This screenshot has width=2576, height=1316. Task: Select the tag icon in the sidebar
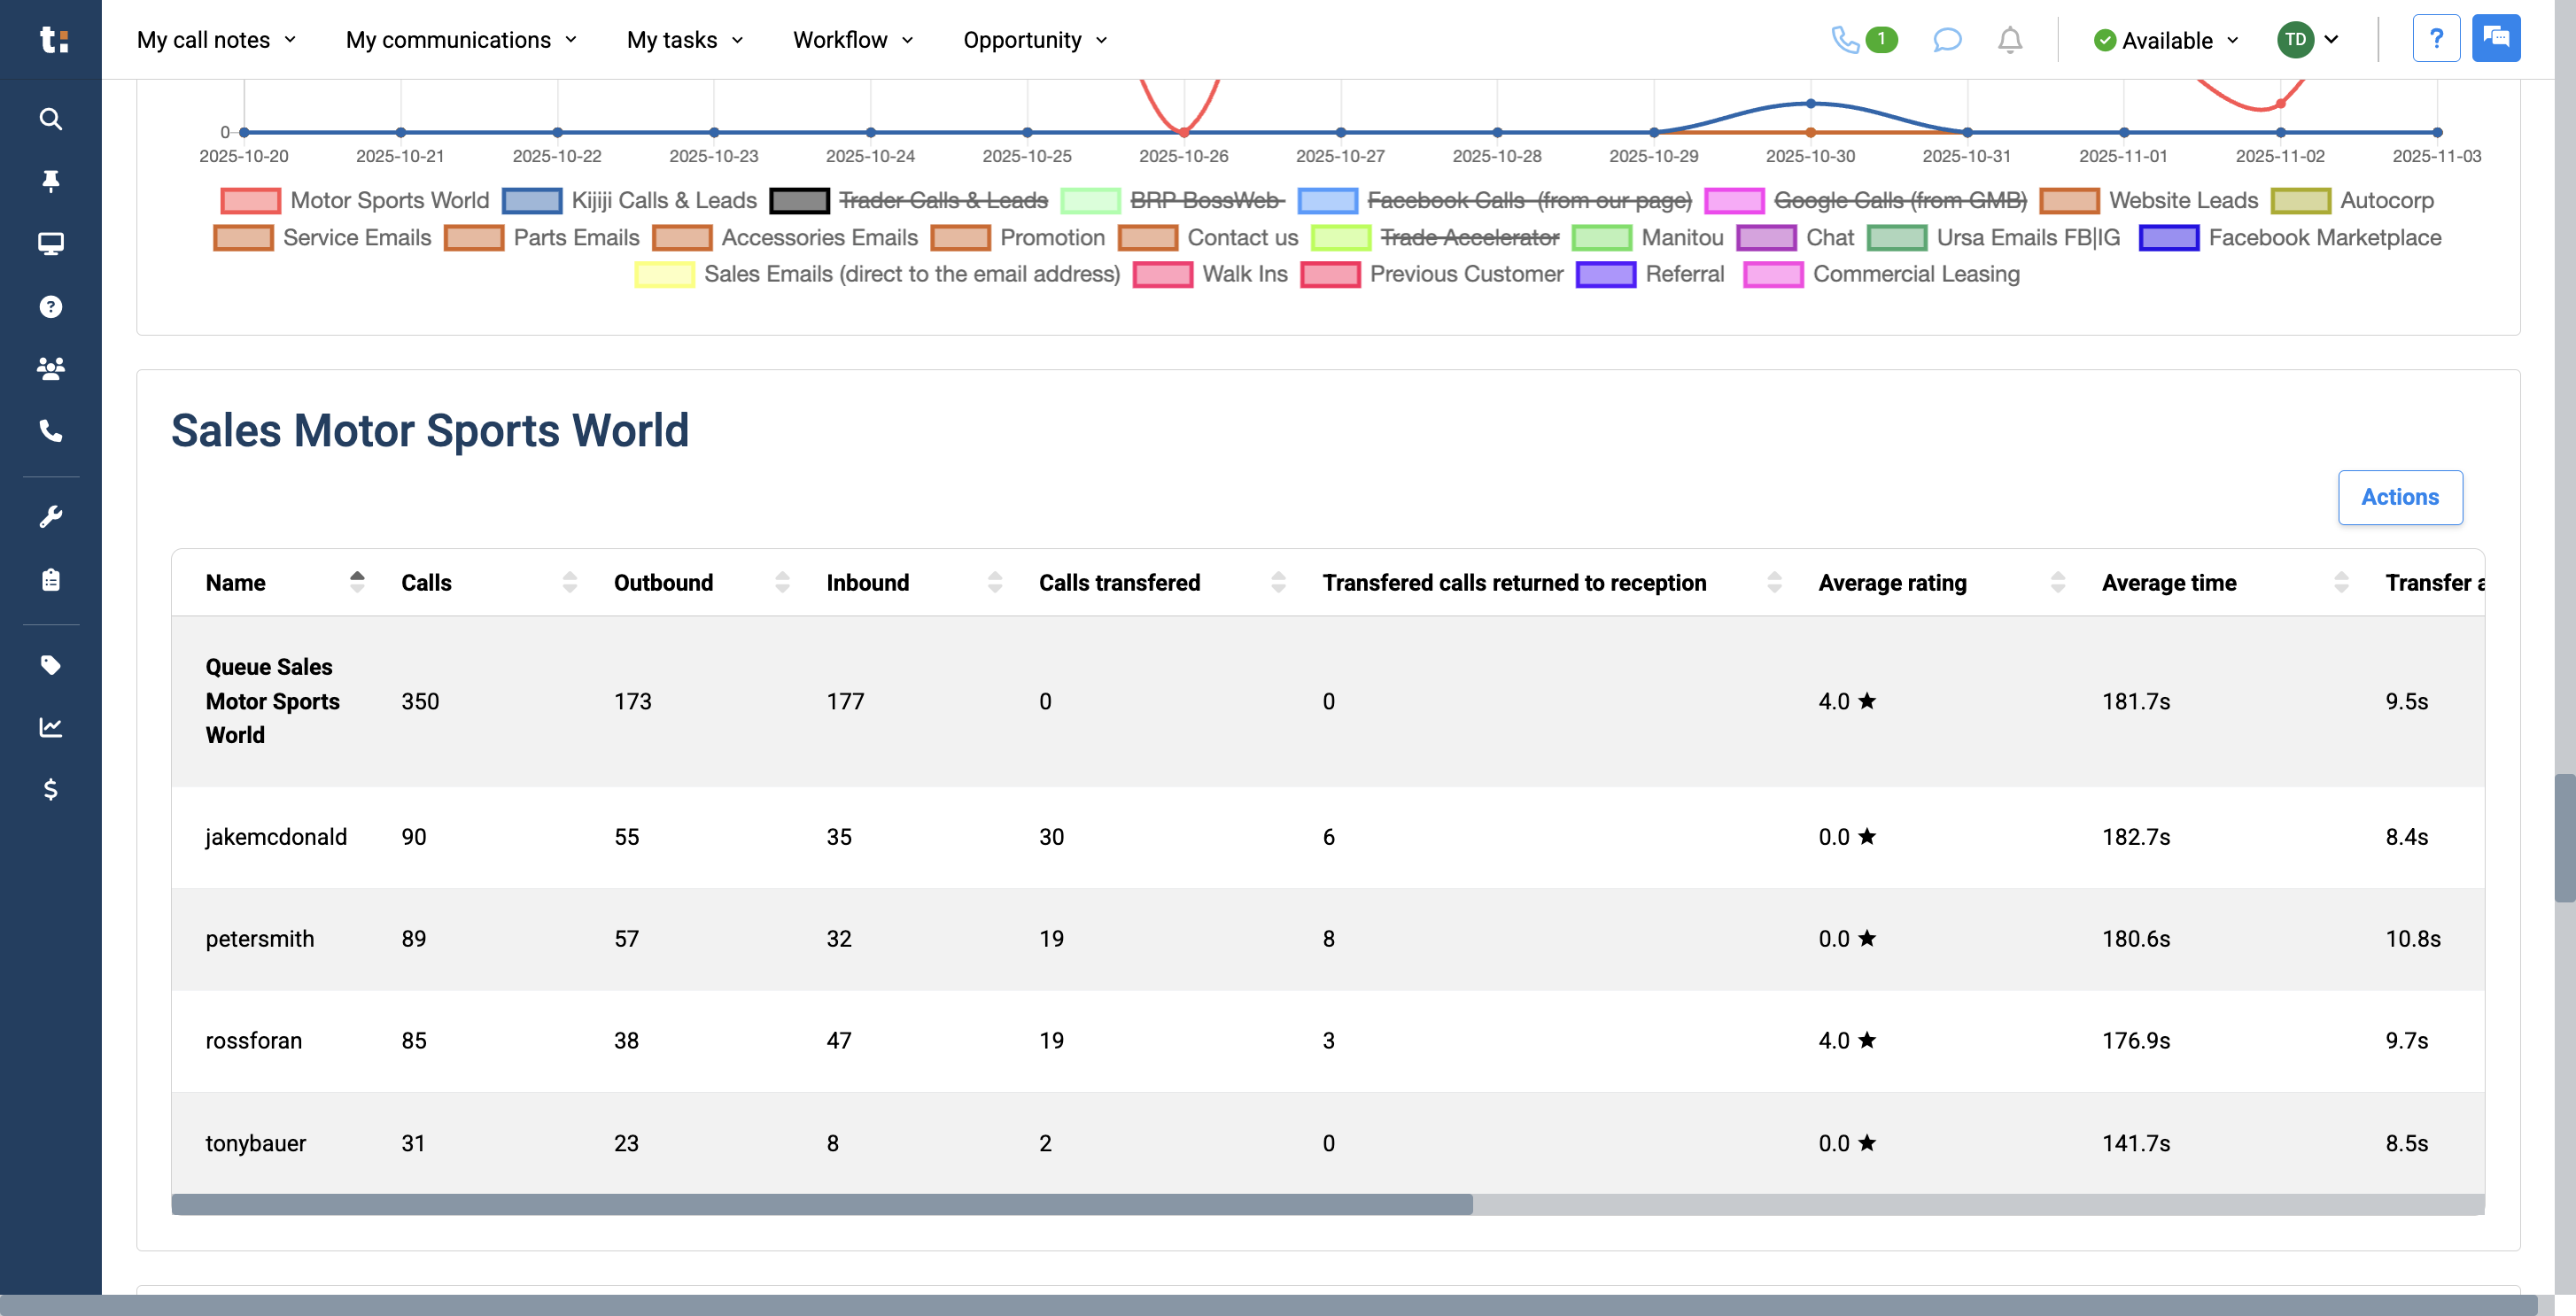click(50, 665)
